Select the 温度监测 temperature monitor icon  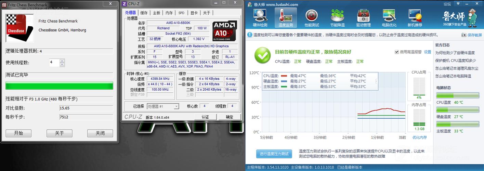click(x=286, y=18)
